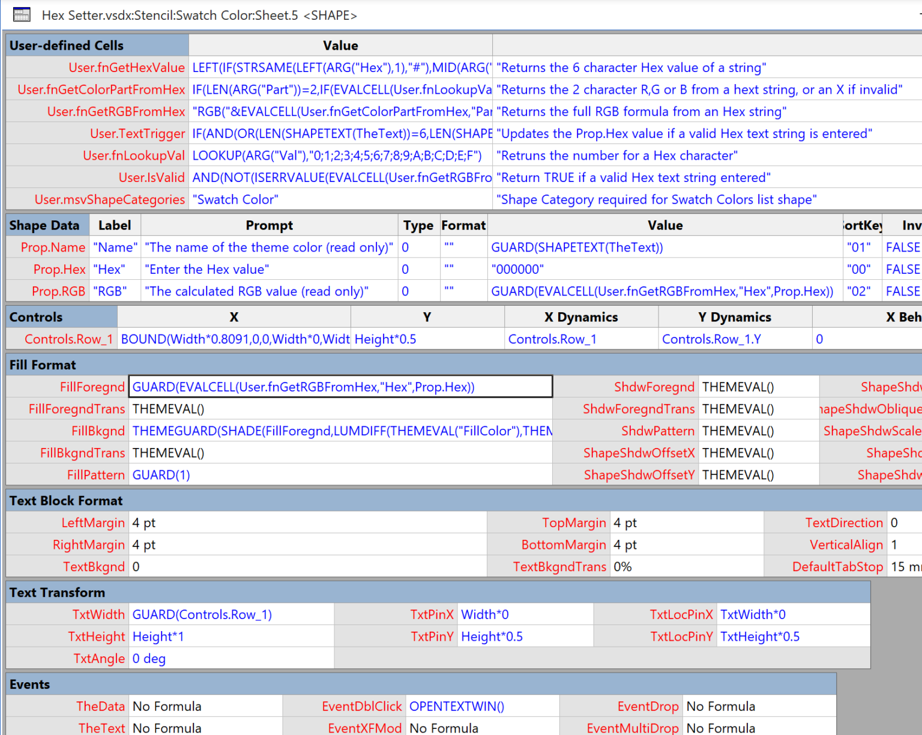Click the ShapeSheet icon in the title bar
Screen dimensions: 922x735
(x=21, y=14)
